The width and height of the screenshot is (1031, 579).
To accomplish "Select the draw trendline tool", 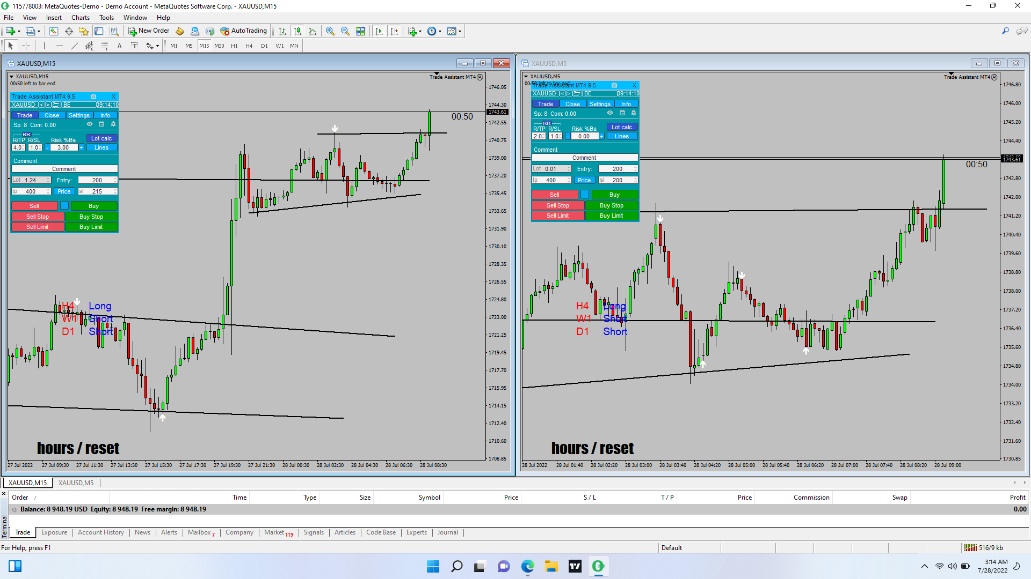I will [75, 46].
